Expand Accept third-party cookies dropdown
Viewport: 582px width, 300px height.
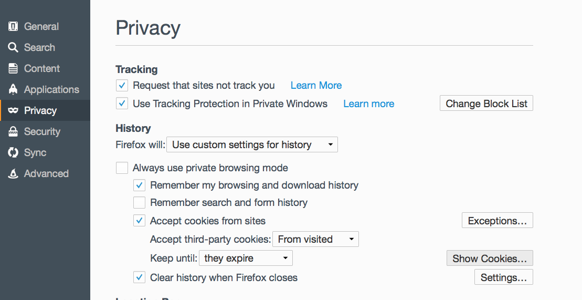click(315, 240)
